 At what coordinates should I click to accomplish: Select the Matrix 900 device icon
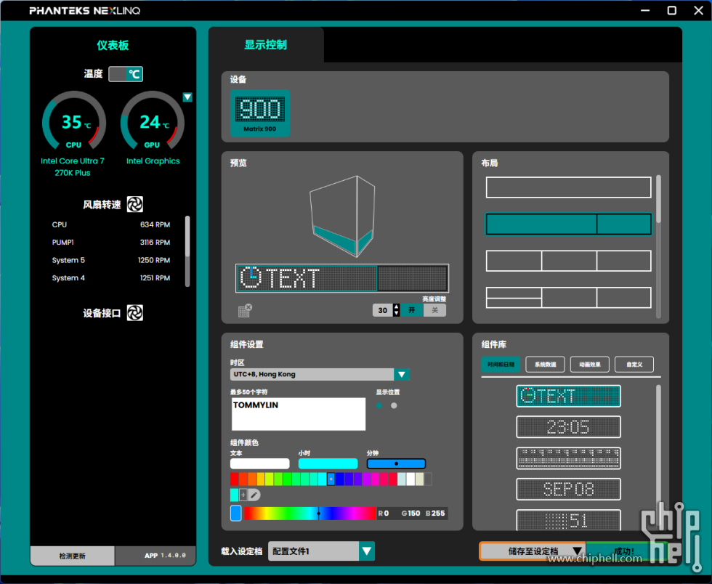click(x=260, y=113)
